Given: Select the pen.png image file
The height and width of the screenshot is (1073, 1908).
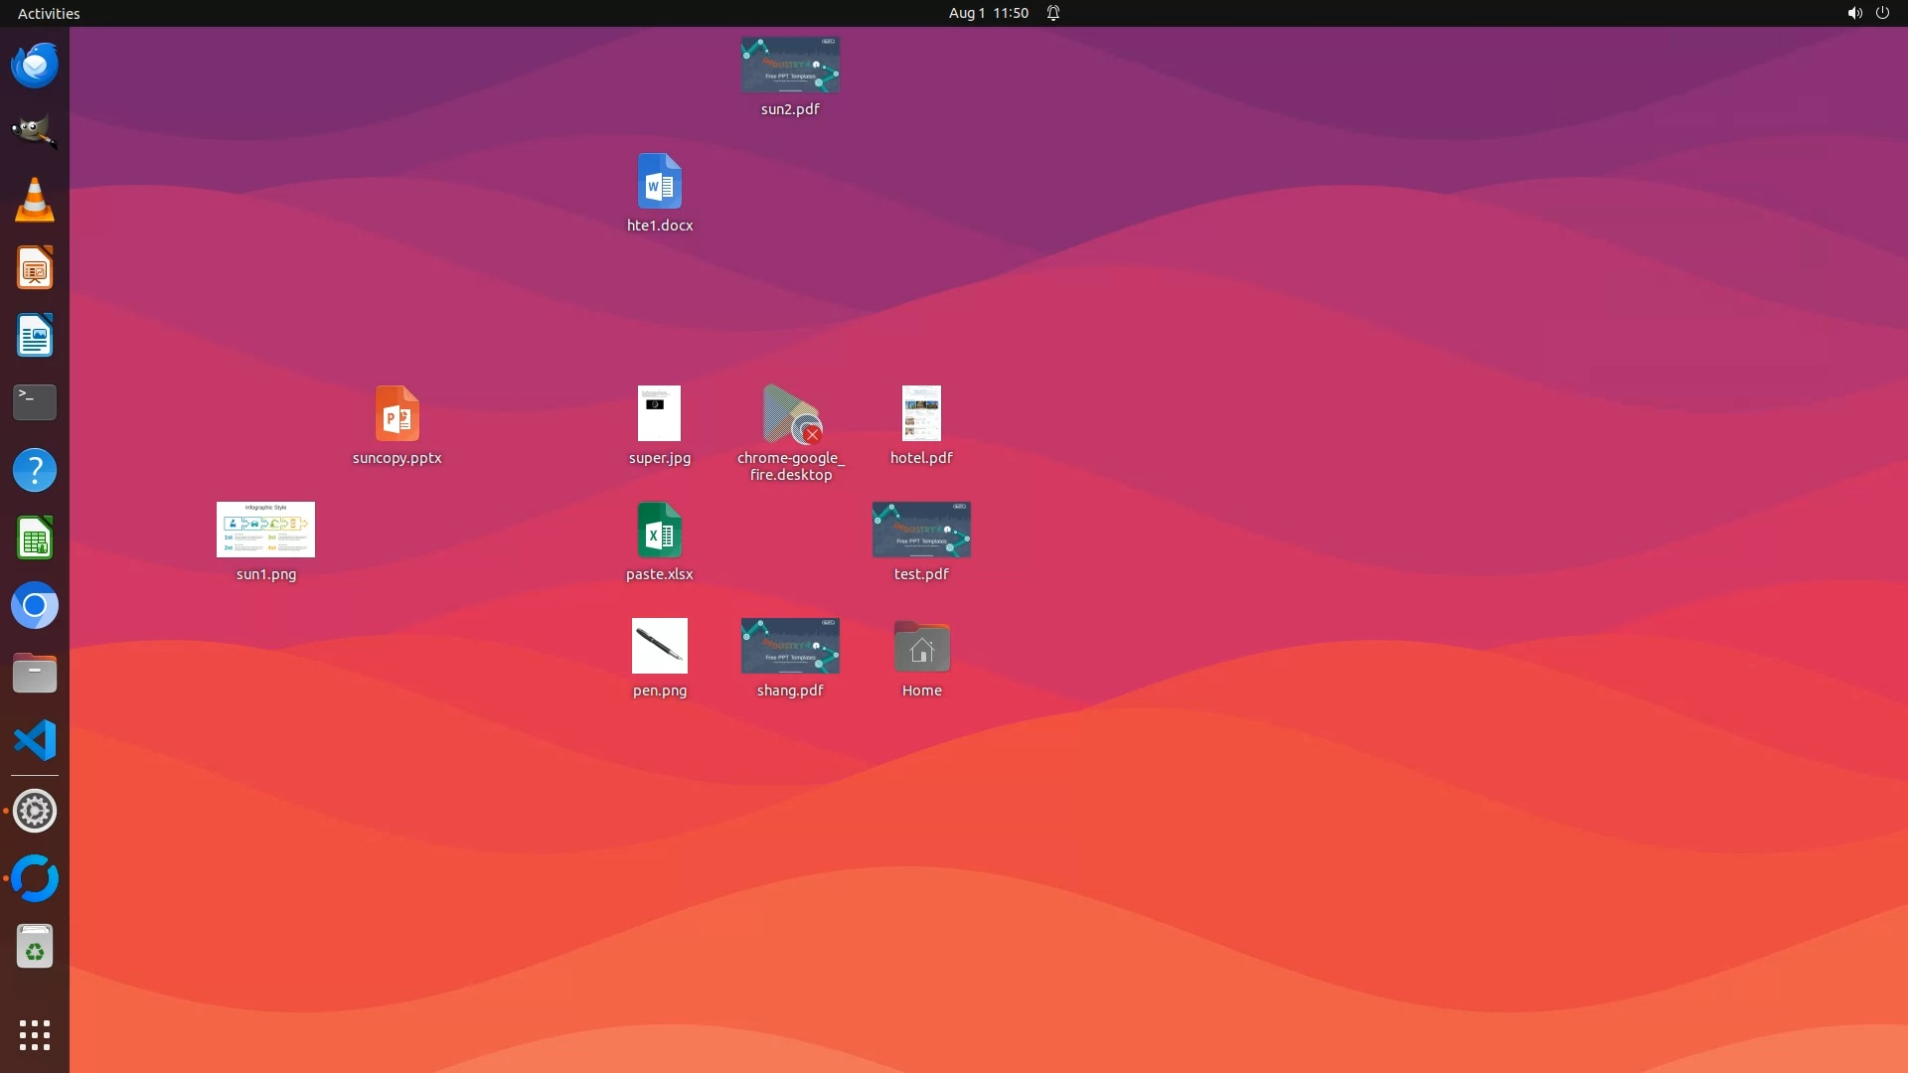Looking at the screenshot, I should (x=659, y=647).
